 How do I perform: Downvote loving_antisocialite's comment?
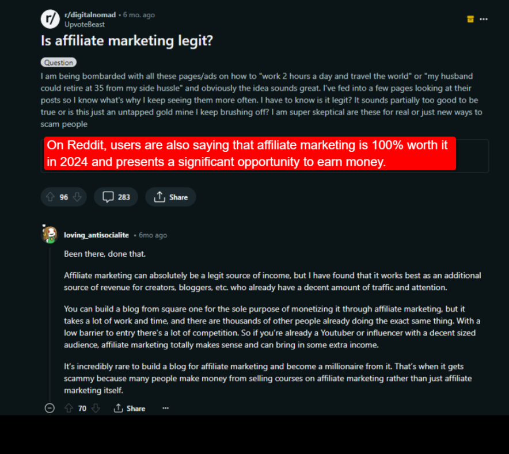[95, 408]
